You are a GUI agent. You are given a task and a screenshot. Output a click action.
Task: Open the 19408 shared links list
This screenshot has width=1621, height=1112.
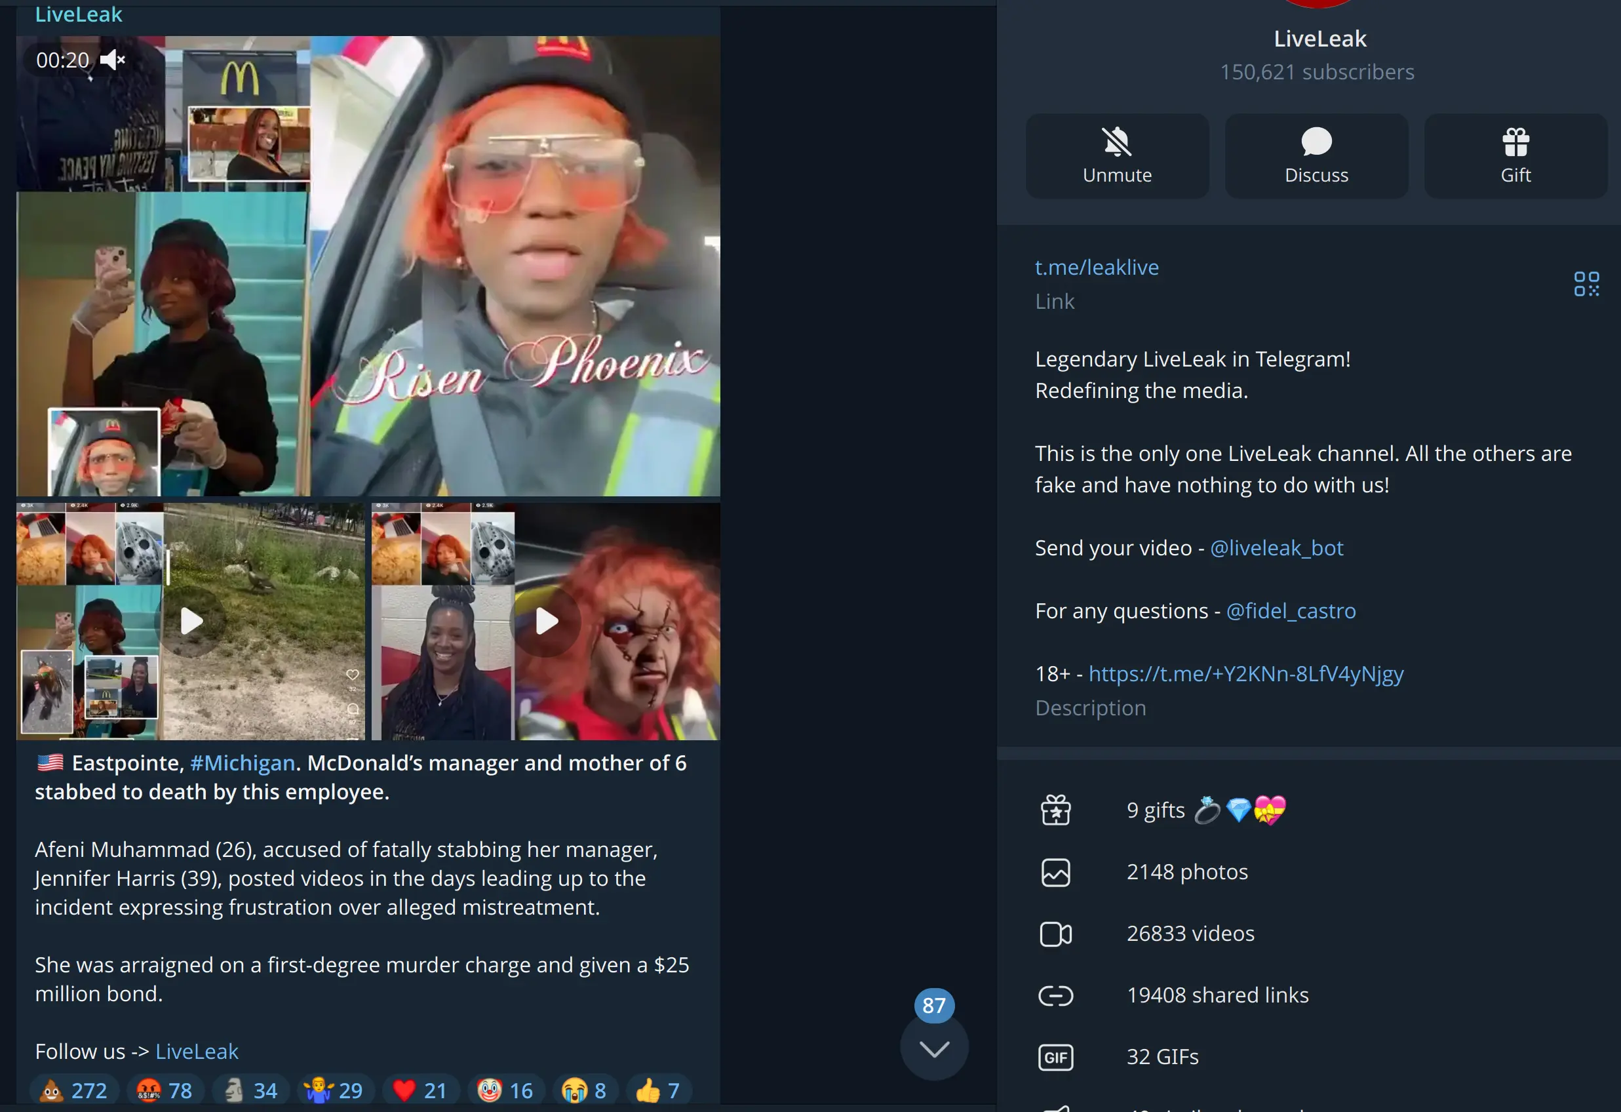click(x=1308, y=995)
